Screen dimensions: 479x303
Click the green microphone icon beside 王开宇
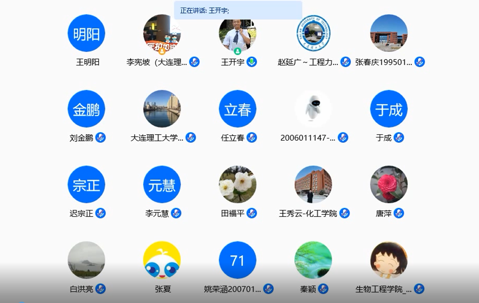tap(252, 62)
